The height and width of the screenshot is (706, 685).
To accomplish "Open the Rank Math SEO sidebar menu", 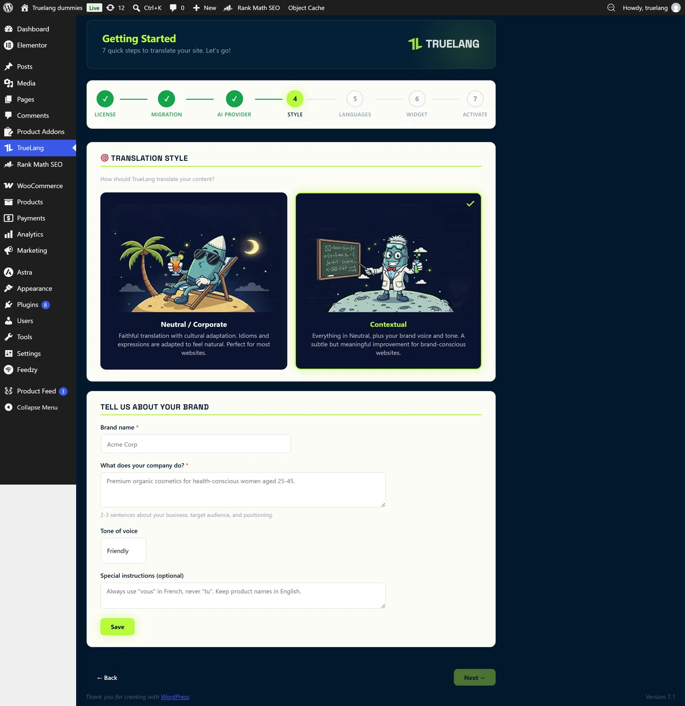I will [x=38, y=165].
